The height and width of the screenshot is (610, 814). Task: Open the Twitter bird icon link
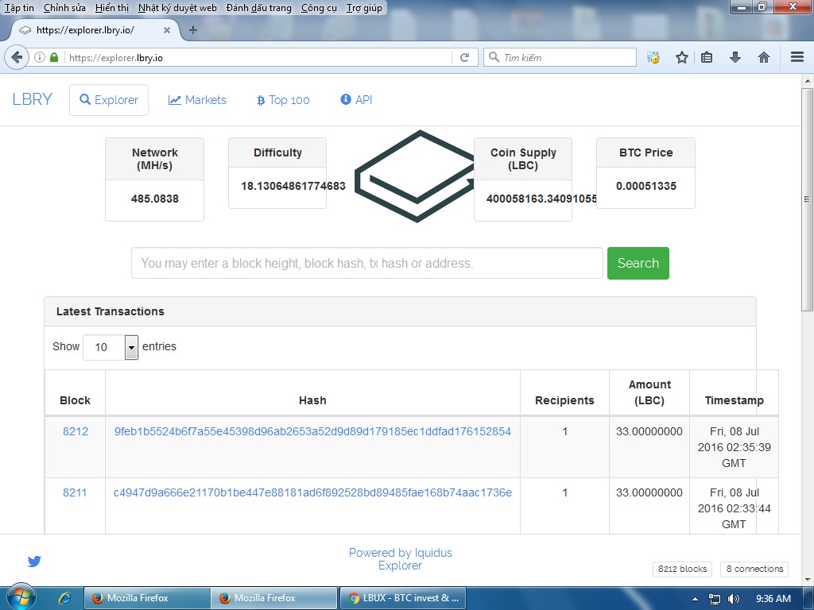[34, 561]
